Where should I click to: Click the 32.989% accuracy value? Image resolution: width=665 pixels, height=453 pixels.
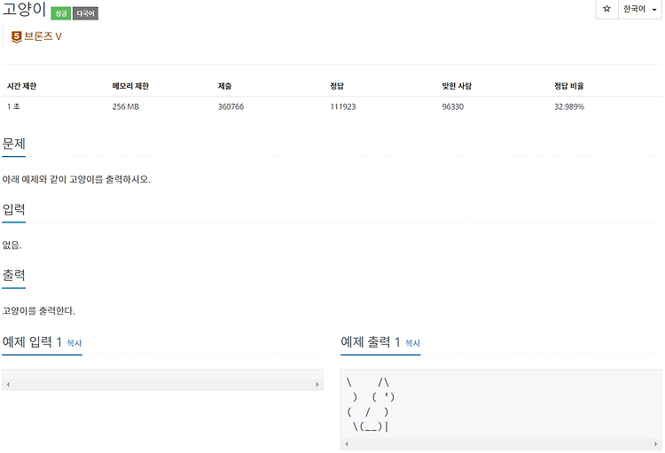[x=569, y=106]
